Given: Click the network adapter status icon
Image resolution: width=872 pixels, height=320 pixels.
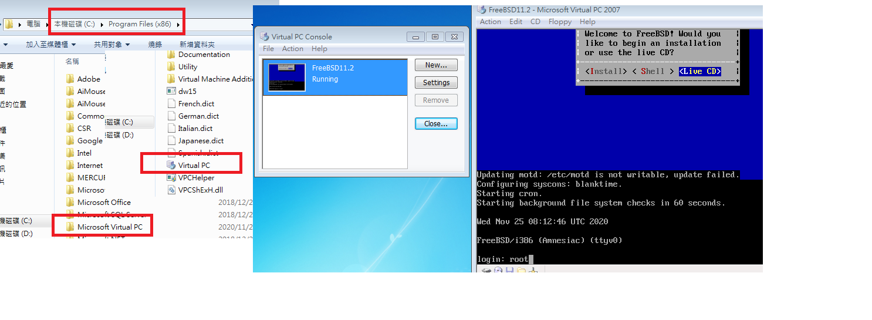Looking at the screenshot, I should pyautogui.click(x=533, y=270).
